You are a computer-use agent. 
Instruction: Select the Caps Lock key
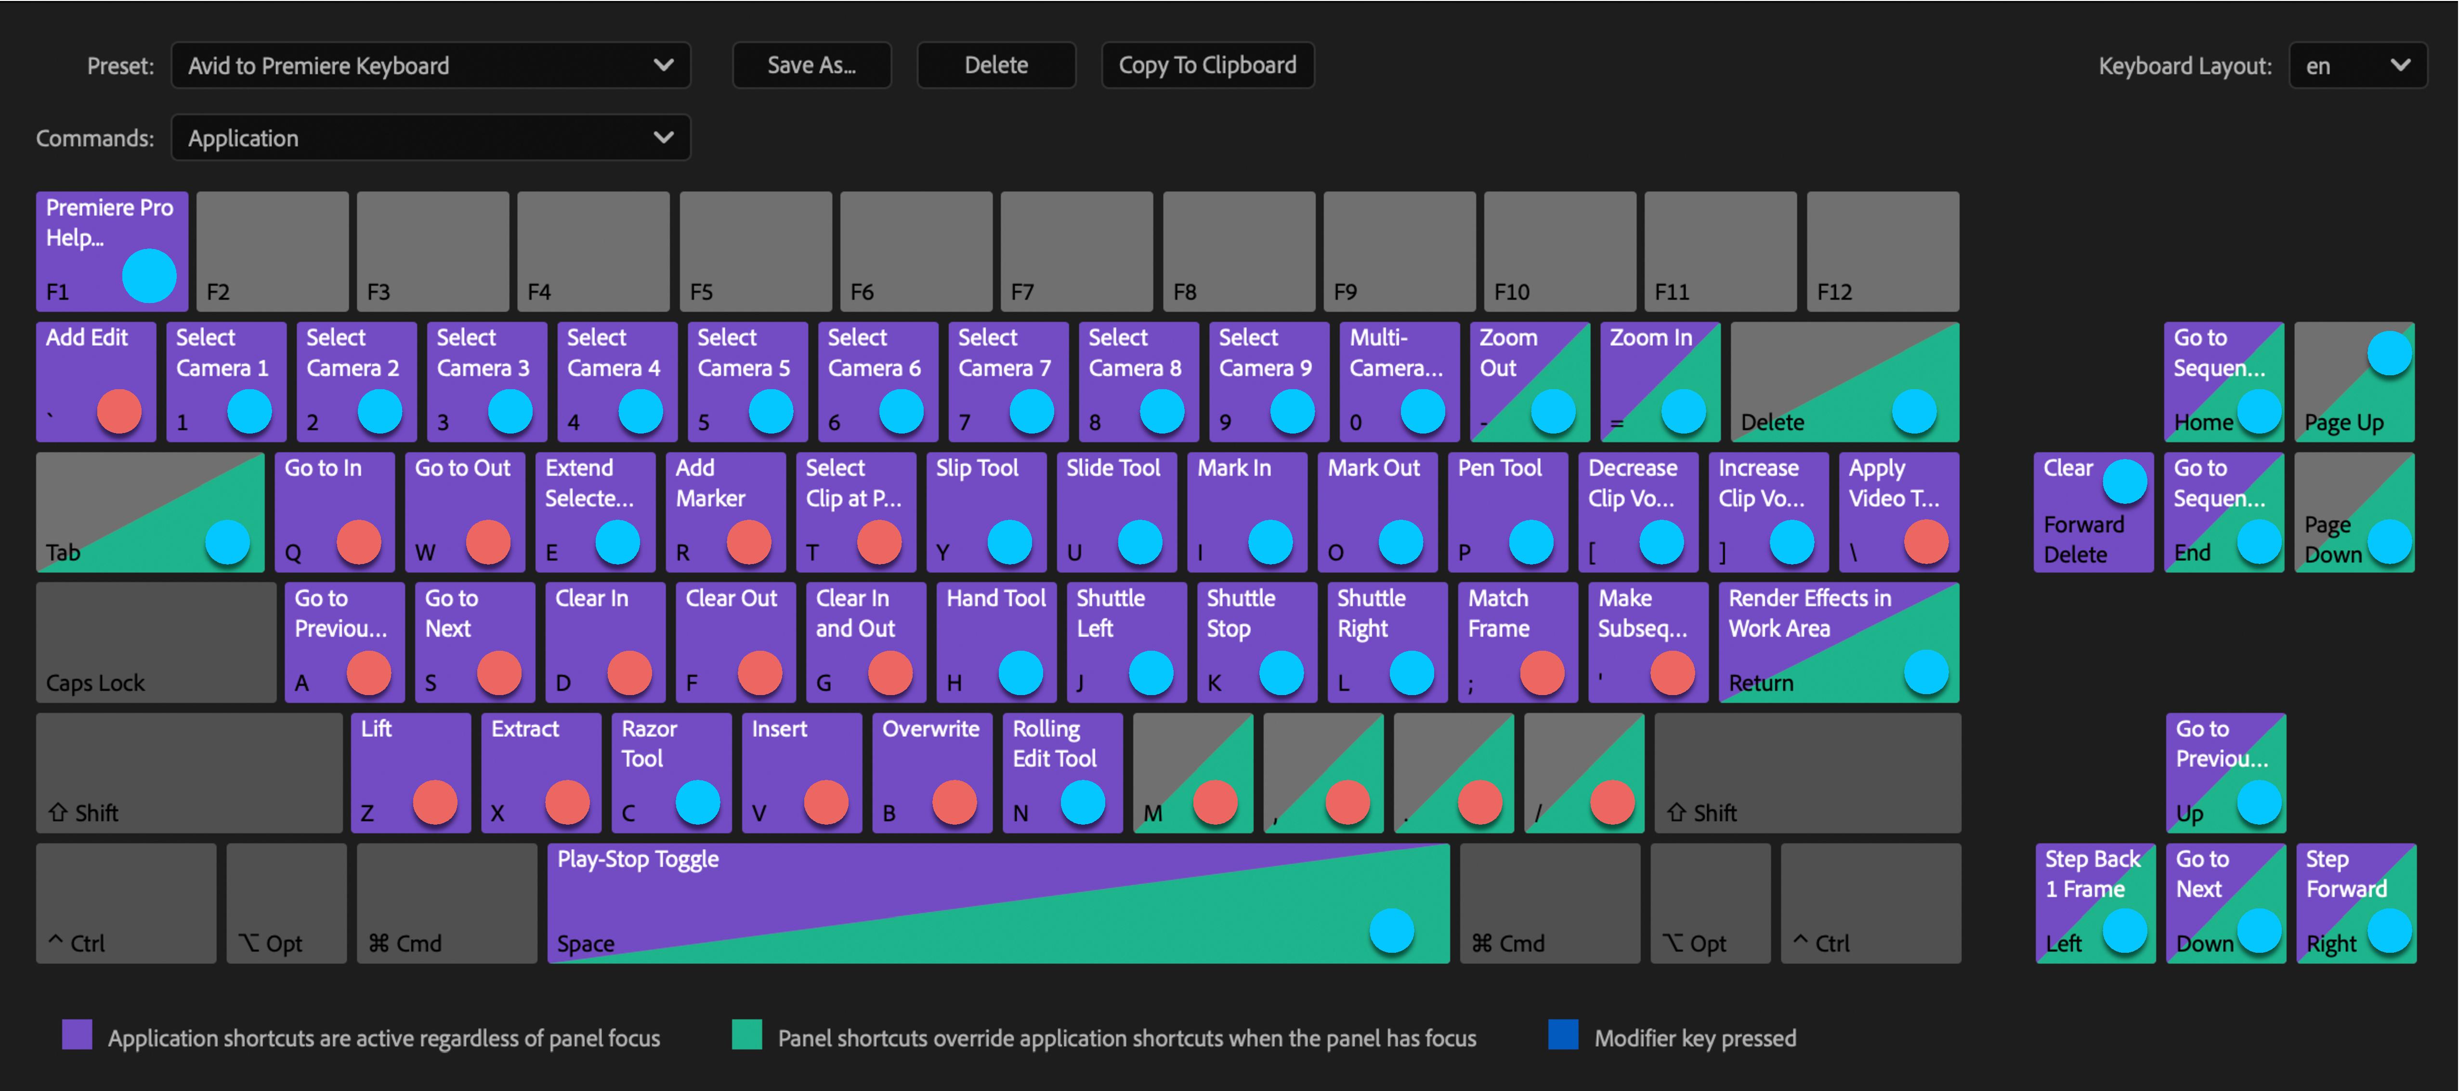pyautogui.click(x=156, y=643)
